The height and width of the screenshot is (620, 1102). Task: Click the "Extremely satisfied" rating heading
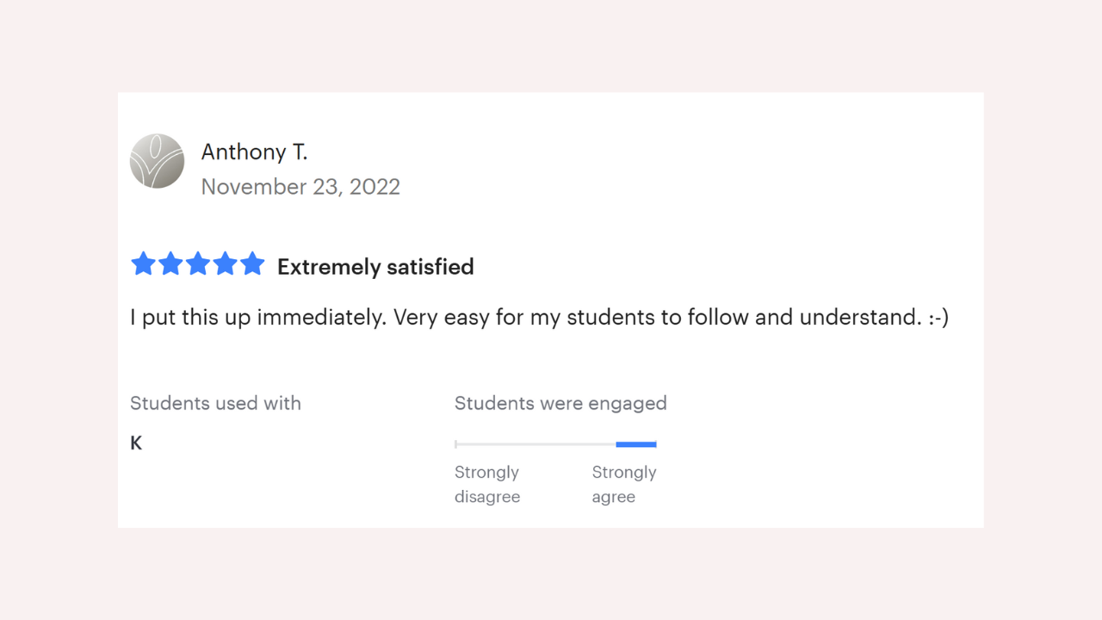tap(375, 267)
